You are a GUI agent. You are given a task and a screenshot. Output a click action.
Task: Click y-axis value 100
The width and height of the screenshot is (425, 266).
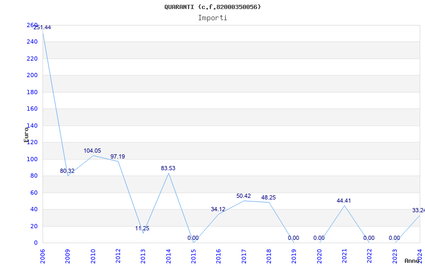pyautogui.click(x=32, y=159)
